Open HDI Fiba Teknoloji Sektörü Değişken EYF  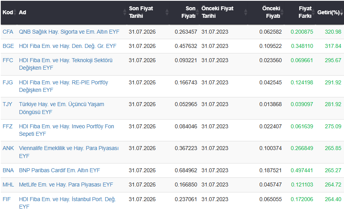tap(66, 64)
